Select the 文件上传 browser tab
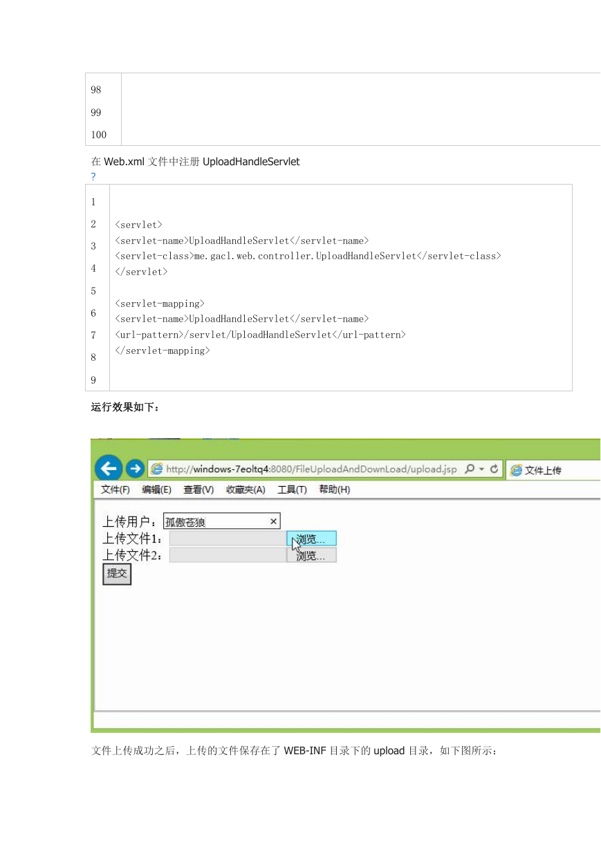Screen dimensions: 601x849 click(553, 470)
